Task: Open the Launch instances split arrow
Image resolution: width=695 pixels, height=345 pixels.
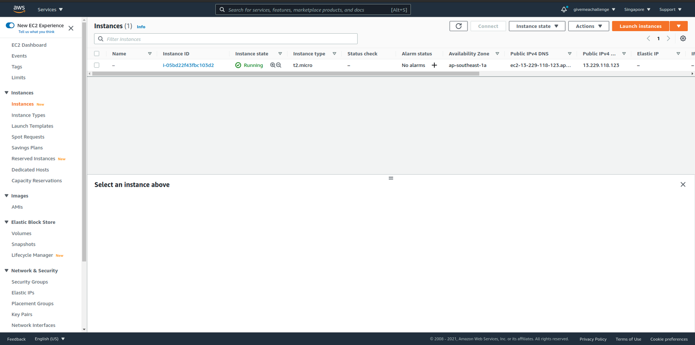Action: 679,26
